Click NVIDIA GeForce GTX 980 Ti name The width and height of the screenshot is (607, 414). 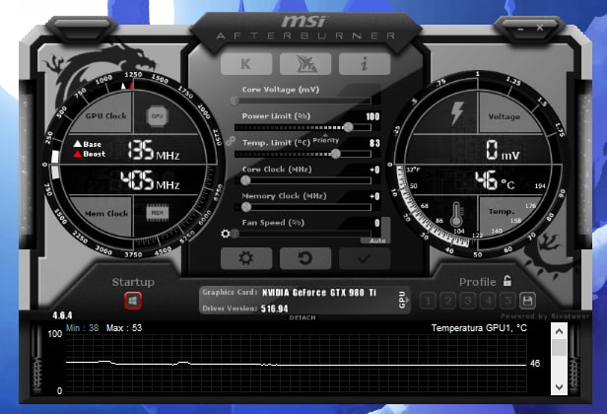tap(319, 293)
